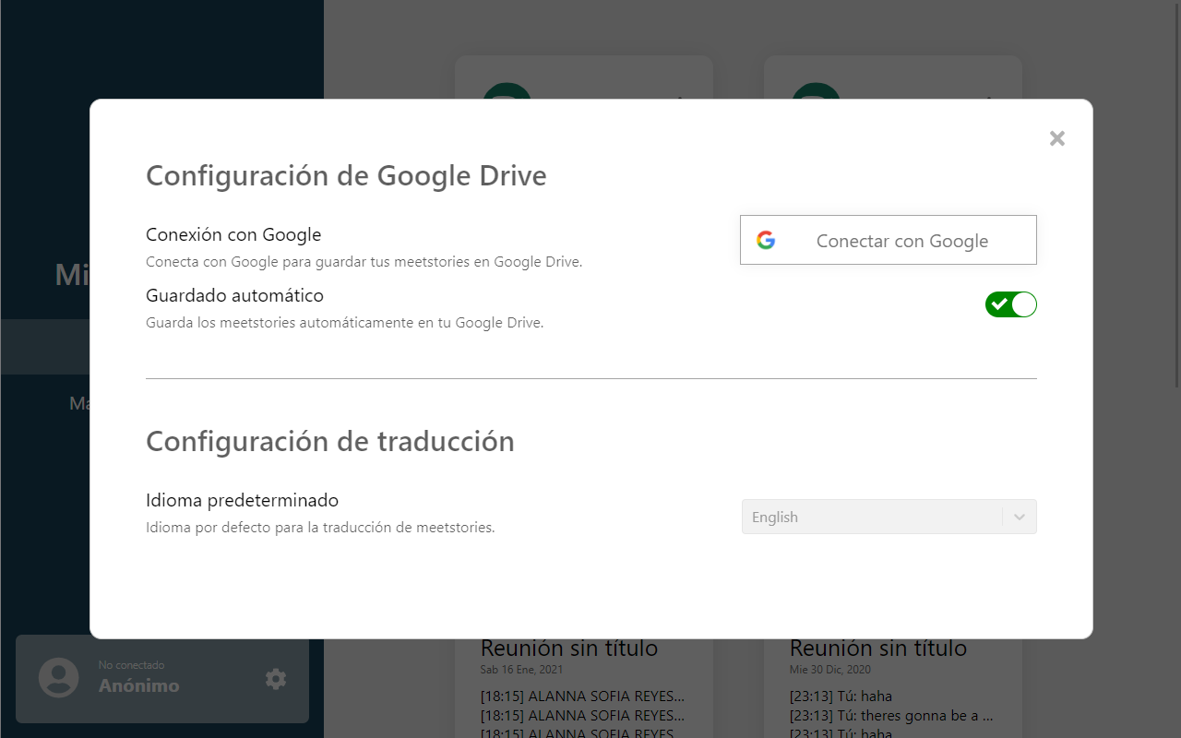Open the Idioma predeterminado dropdown showing English

(889, 517)
